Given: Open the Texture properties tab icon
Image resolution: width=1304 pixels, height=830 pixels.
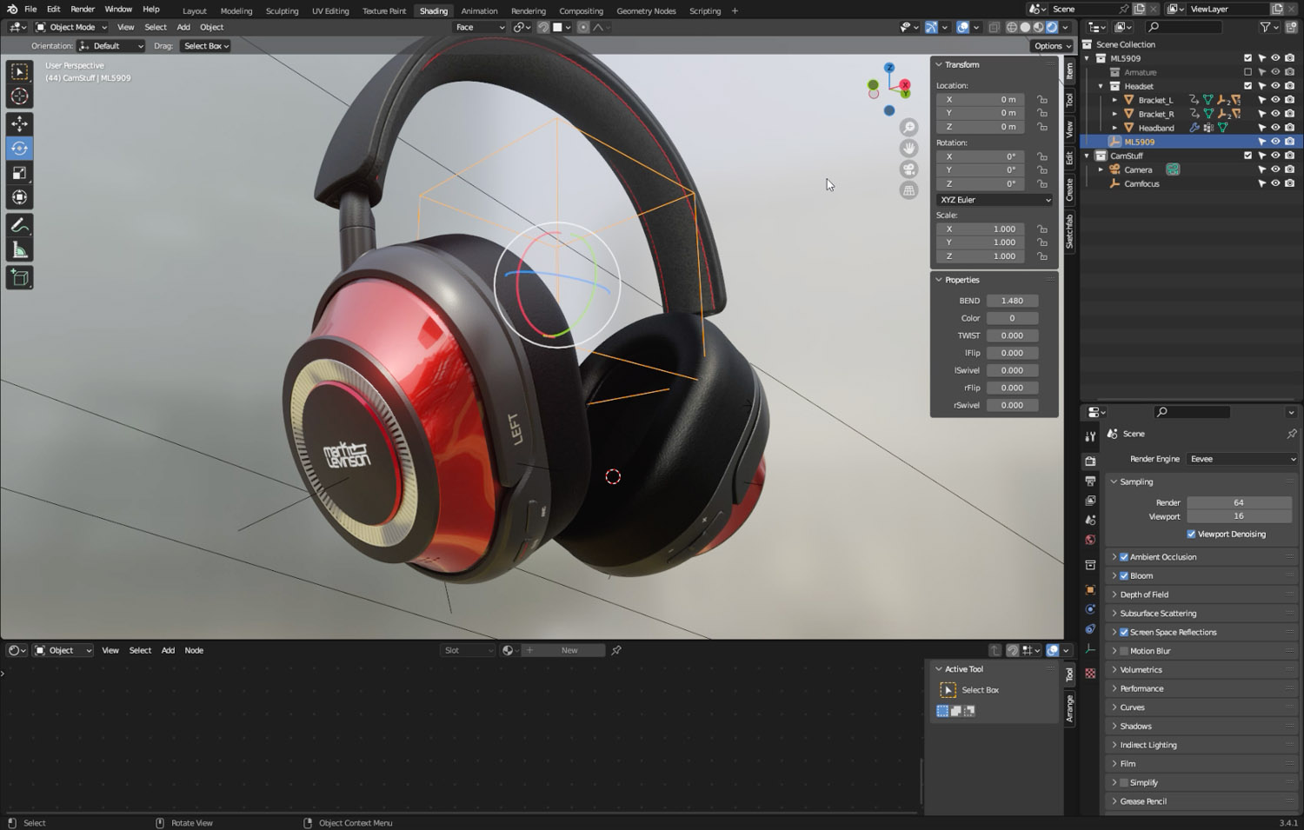Looking at the screenshot, I should click(1090, 673).
